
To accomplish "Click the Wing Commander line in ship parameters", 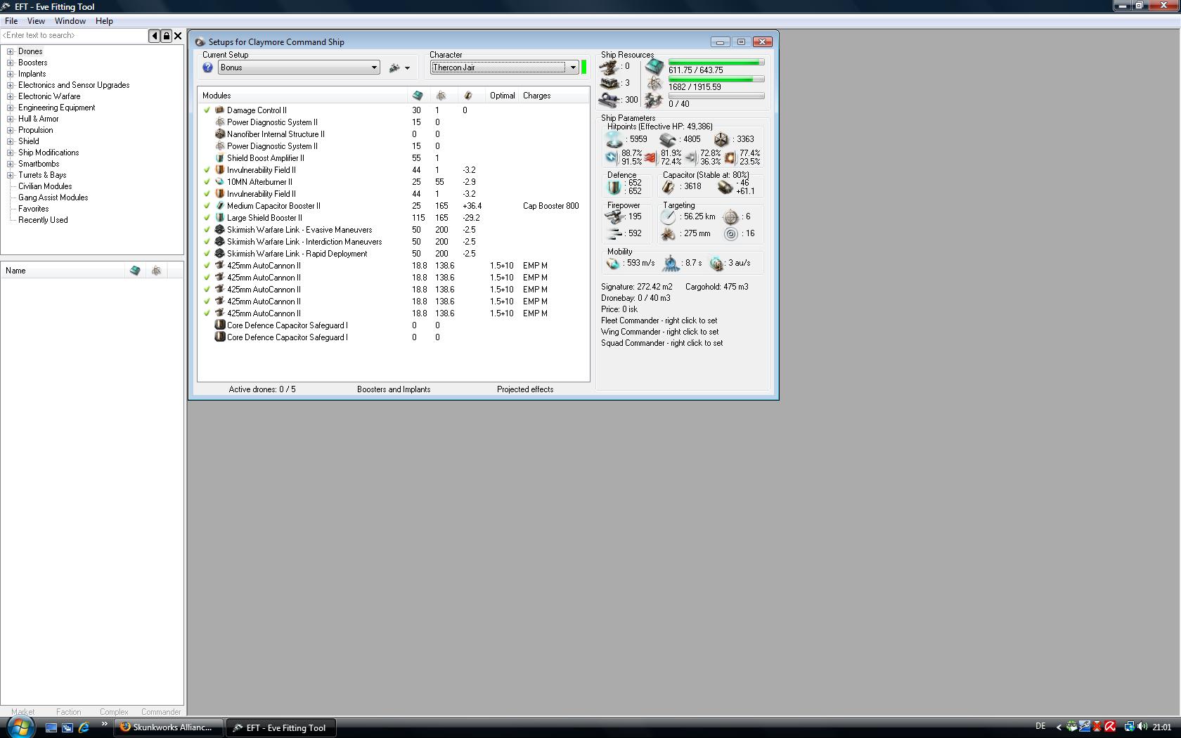I will point(660,332).
